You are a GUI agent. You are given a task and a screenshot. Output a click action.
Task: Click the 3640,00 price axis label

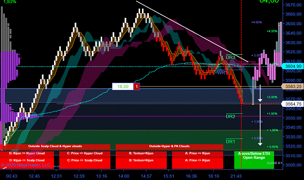[293, 33]
